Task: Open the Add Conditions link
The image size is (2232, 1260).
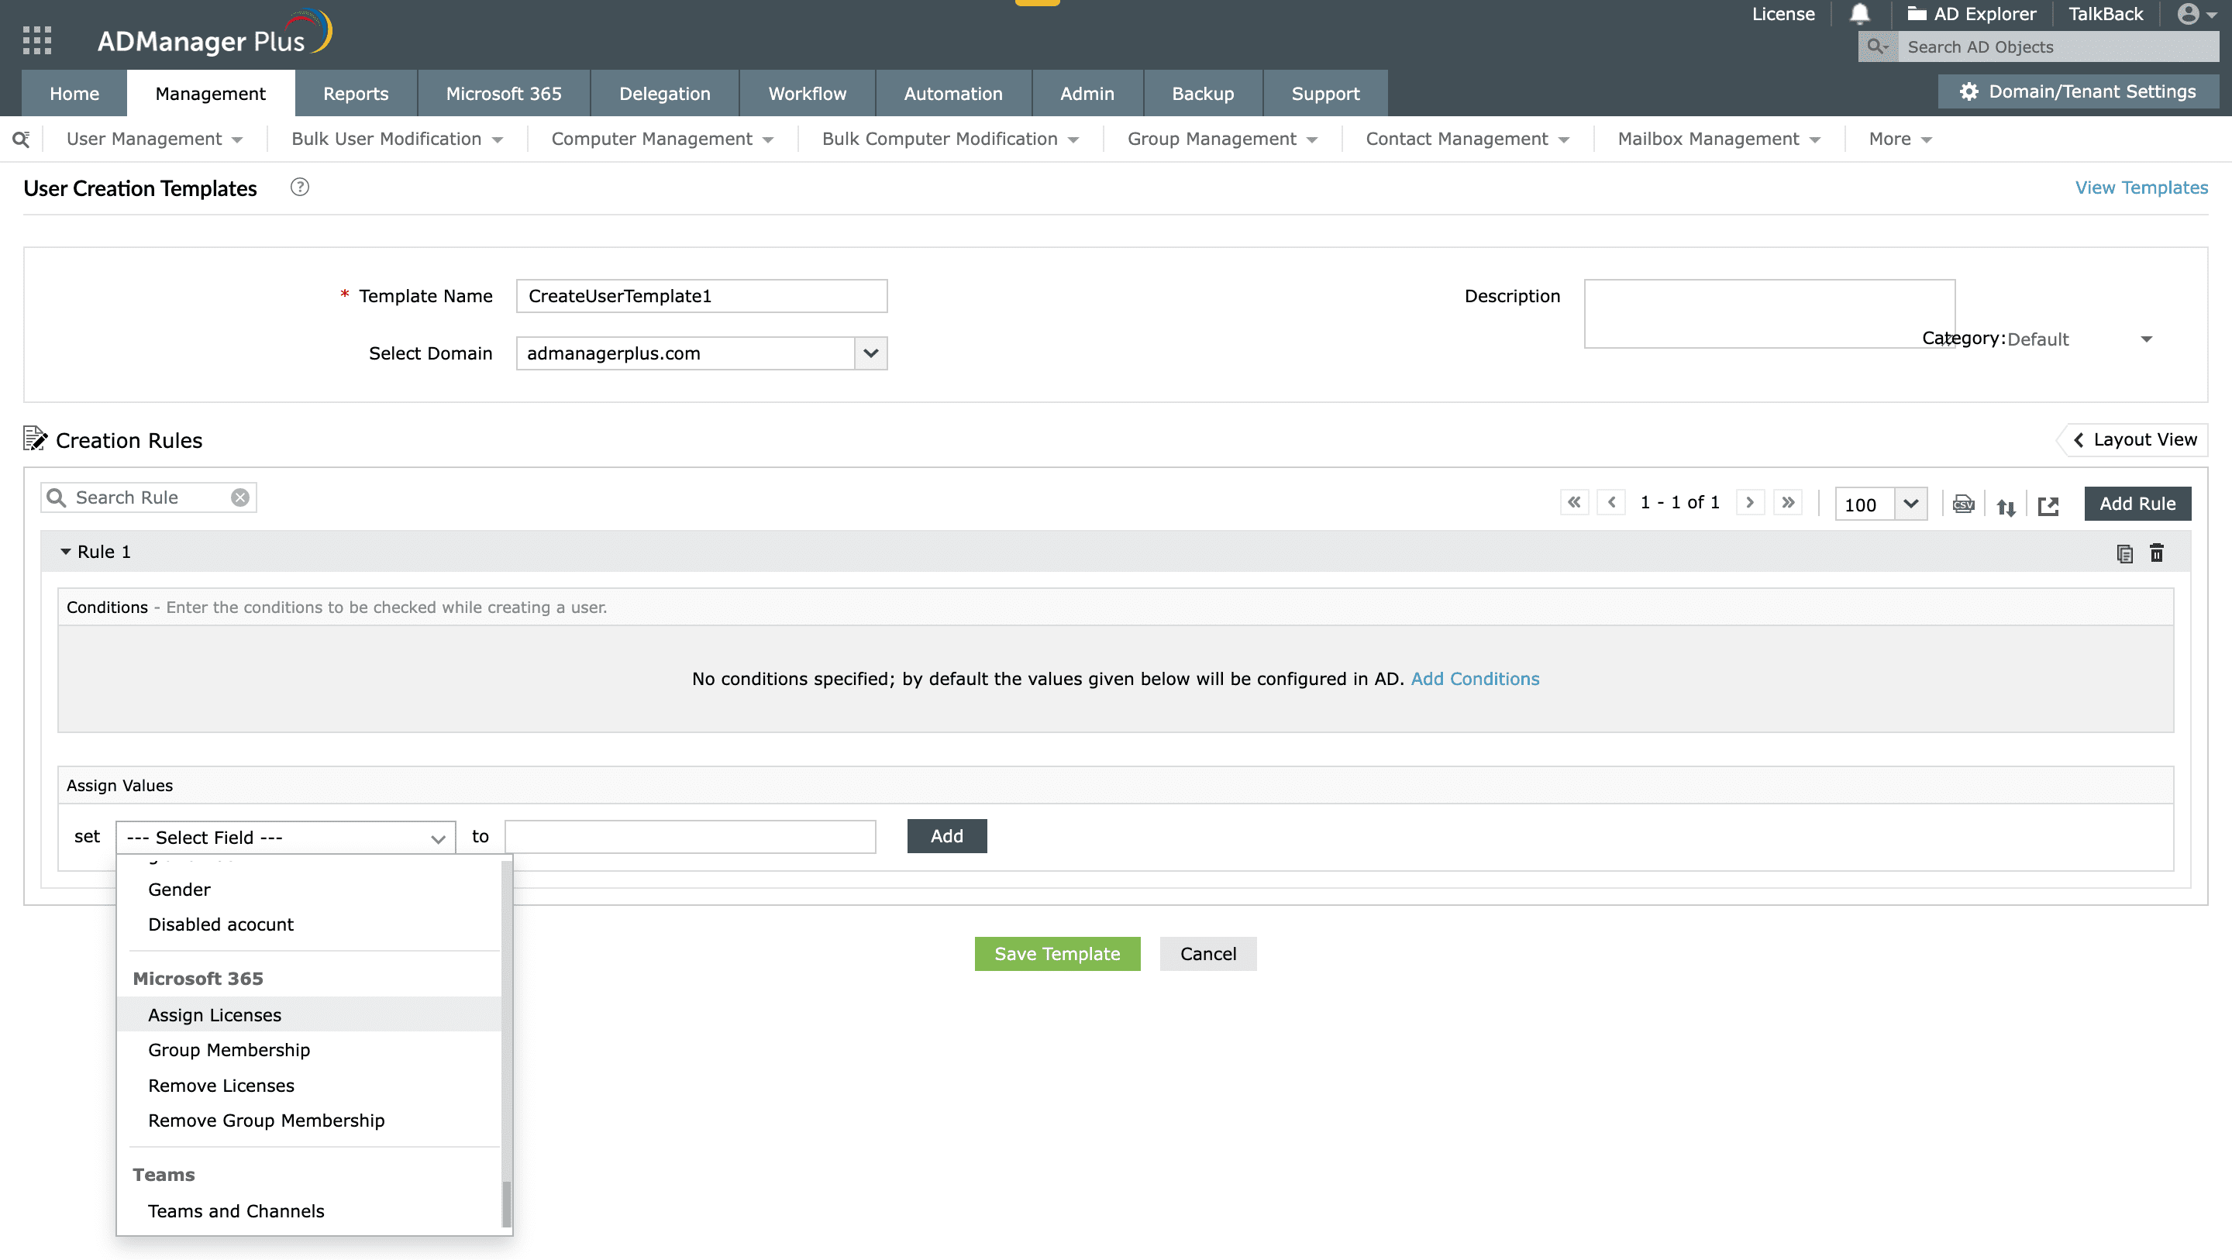Action: click(x=1475, y=679)
